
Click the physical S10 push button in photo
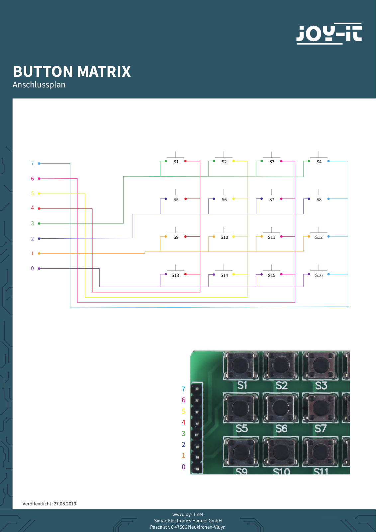pos(281,452)
